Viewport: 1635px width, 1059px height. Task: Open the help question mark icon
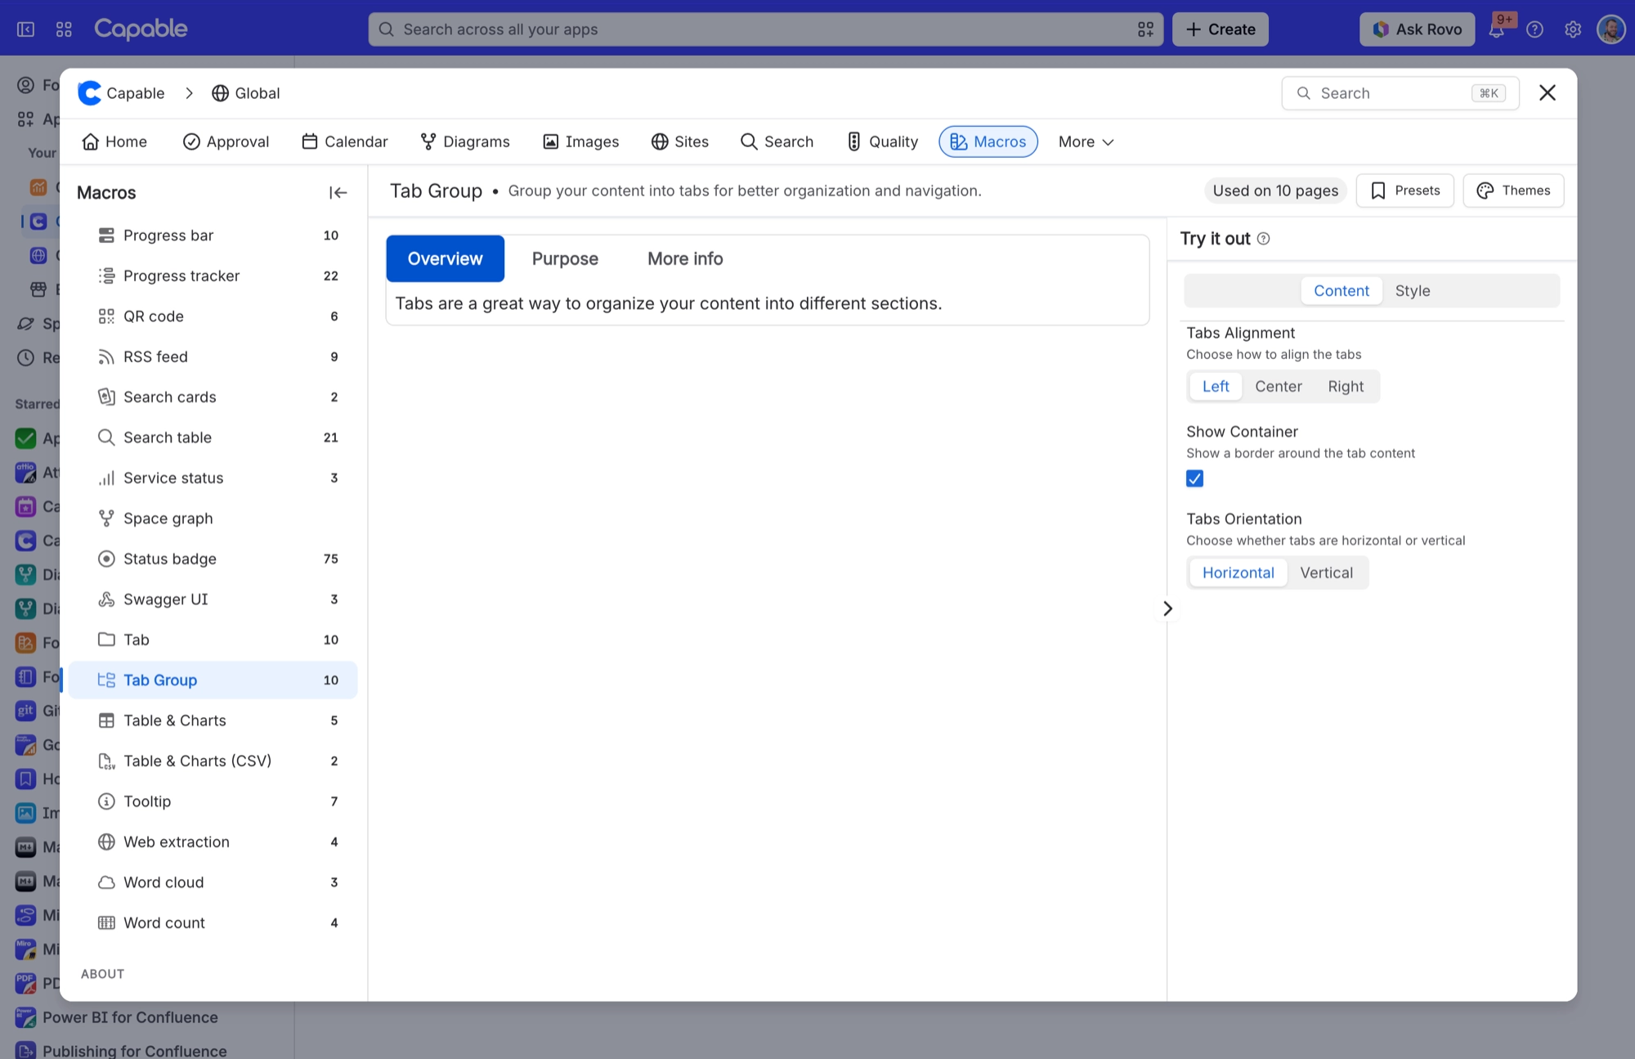1534,29
